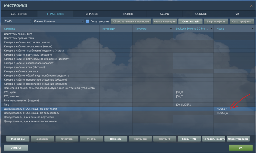Select row Камера в кабине, вертикальное смещение
Screen dimensions: 256x153
pos(128,59)
